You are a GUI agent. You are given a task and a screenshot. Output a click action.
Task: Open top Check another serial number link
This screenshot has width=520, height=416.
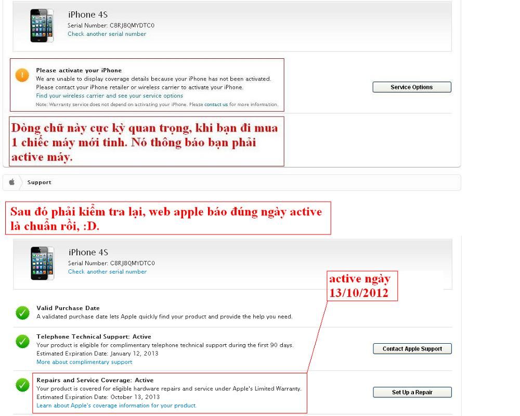(107, 34)
